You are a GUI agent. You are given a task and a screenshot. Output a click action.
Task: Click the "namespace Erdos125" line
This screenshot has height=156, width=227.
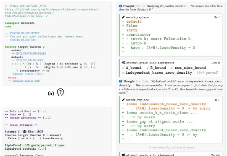pos(19,23)
